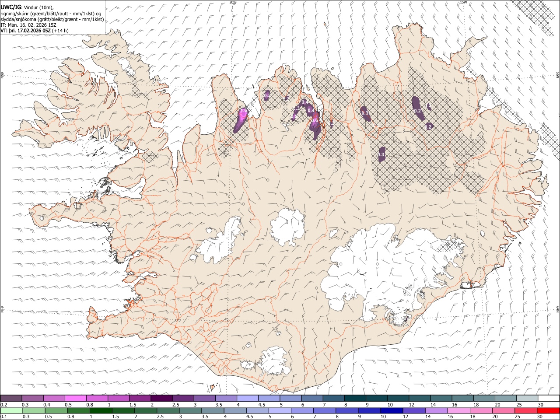
Task: Pick lower legend violet swatch starting at 12
Action: pos(413,410)
